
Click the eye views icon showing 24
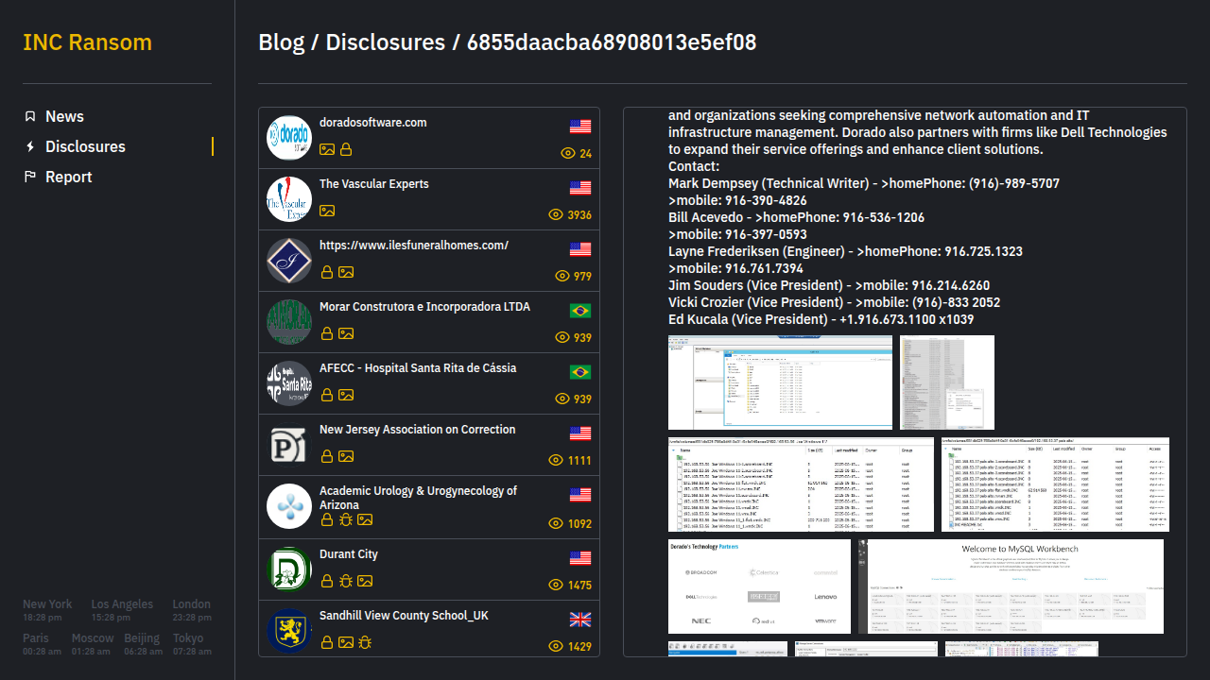[x=568, y=153]
